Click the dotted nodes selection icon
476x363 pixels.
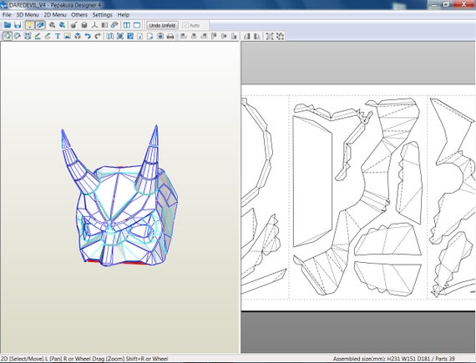tap(280, 36)
